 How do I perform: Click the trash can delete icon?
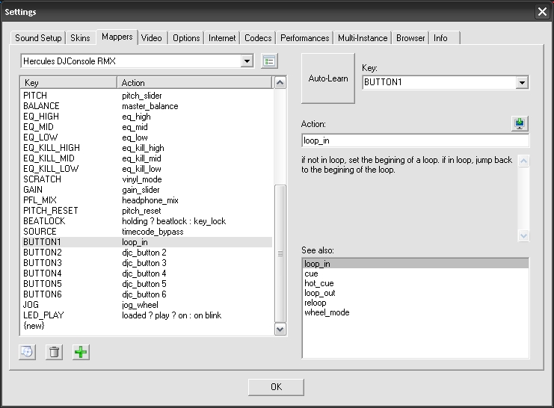(54, 352)
